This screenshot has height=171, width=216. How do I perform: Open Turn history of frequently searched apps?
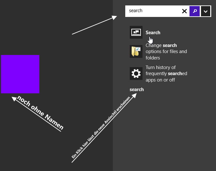point(166,74)
